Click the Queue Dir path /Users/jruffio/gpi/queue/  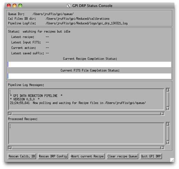click(x=53, y=14)
